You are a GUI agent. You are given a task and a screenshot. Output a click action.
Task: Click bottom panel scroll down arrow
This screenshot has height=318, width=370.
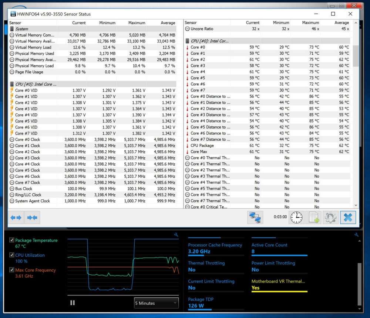(x=359, y=308)
